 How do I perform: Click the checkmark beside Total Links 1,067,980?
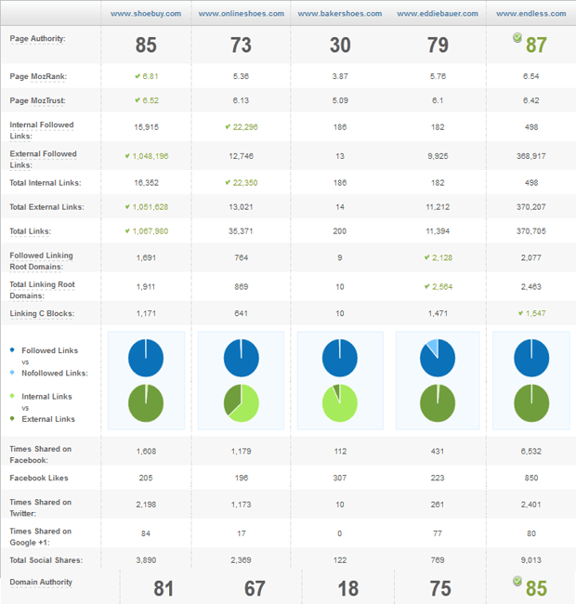pyautogui.click(x=127, y=231)
